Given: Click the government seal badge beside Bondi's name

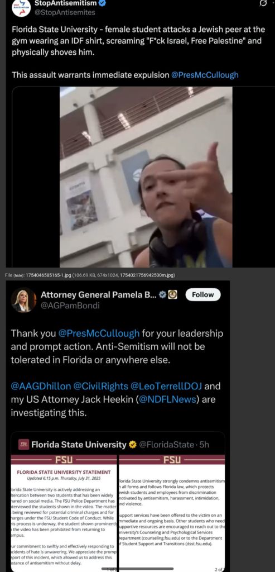Looking at the screenshot, I should [x=173, y=295].
